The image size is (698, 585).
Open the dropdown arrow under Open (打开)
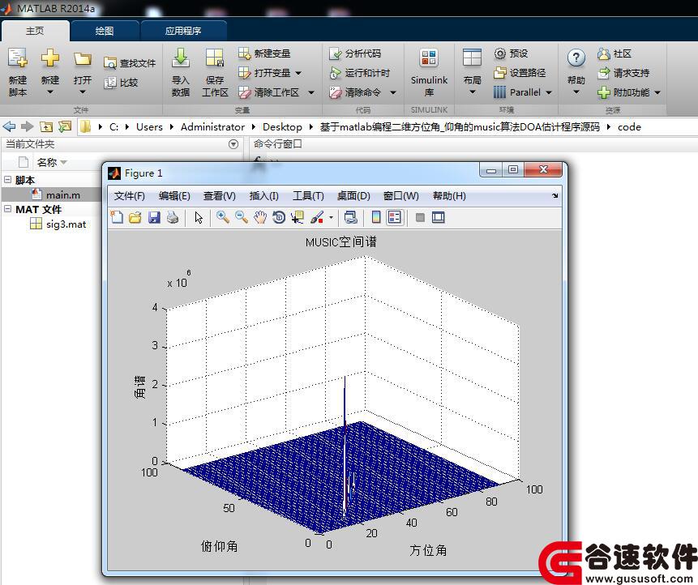[83, 92]
